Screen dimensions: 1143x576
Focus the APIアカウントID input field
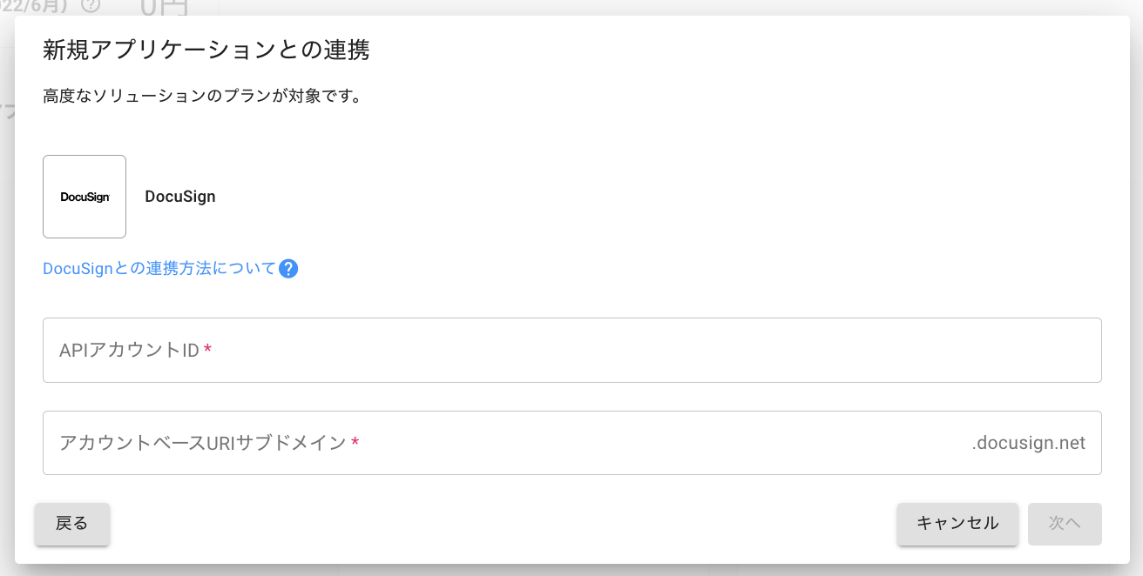click(x=571, y=350)
